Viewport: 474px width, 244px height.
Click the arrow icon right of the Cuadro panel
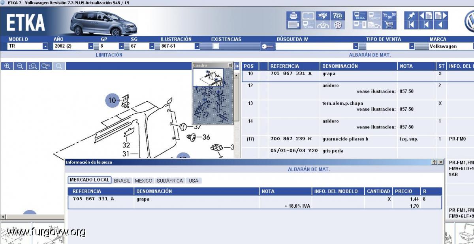(236, 66)
